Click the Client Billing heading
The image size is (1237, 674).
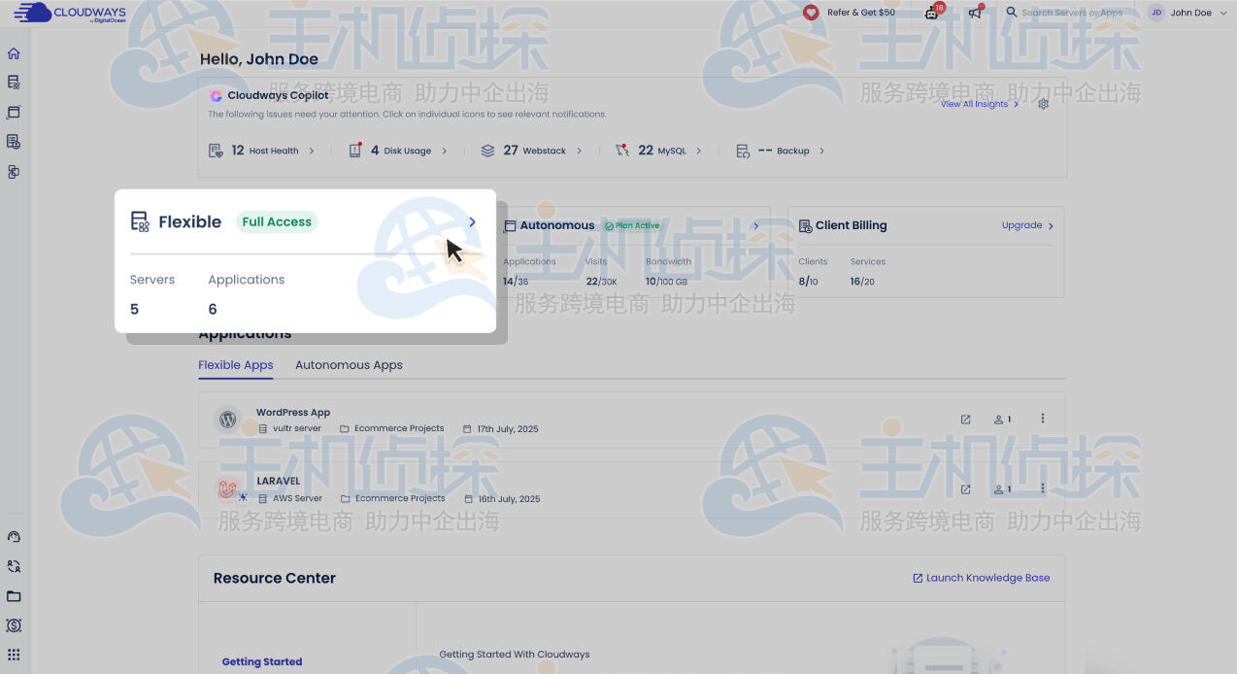851,225
